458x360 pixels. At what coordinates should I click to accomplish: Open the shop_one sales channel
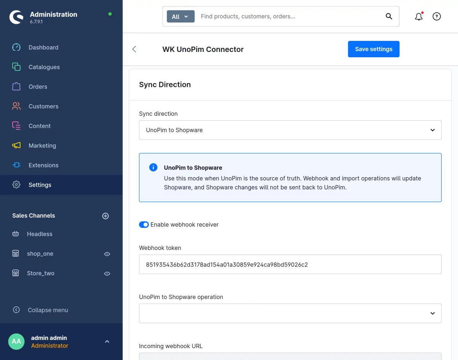(40, 254)
